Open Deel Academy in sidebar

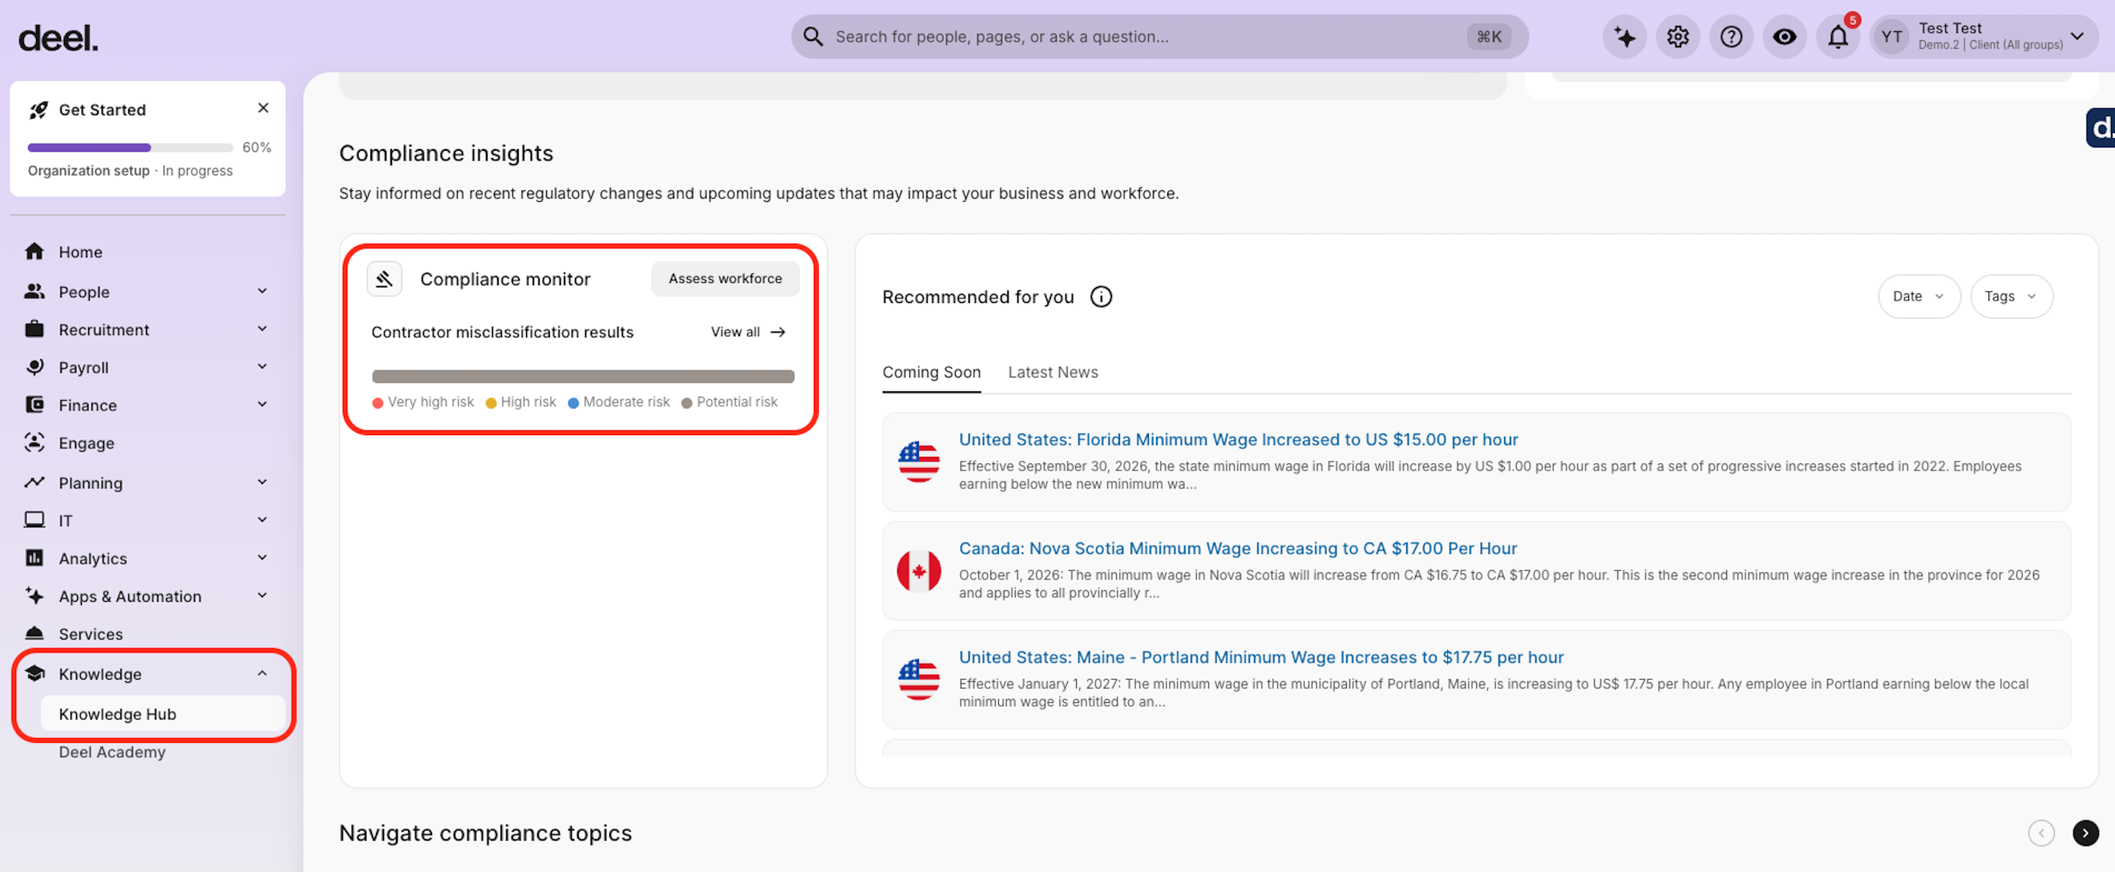click(x=112, y=752)
